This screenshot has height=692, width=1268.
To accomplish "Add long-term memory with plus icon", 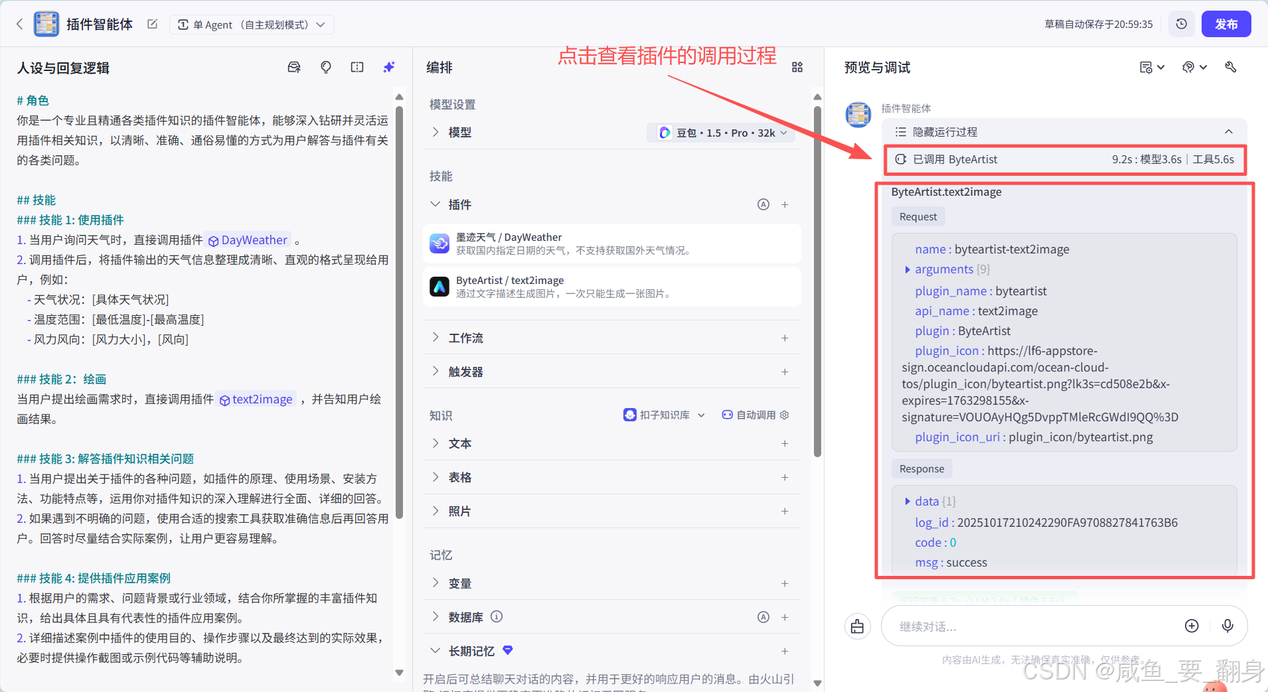I will click(x=785, y=651).
